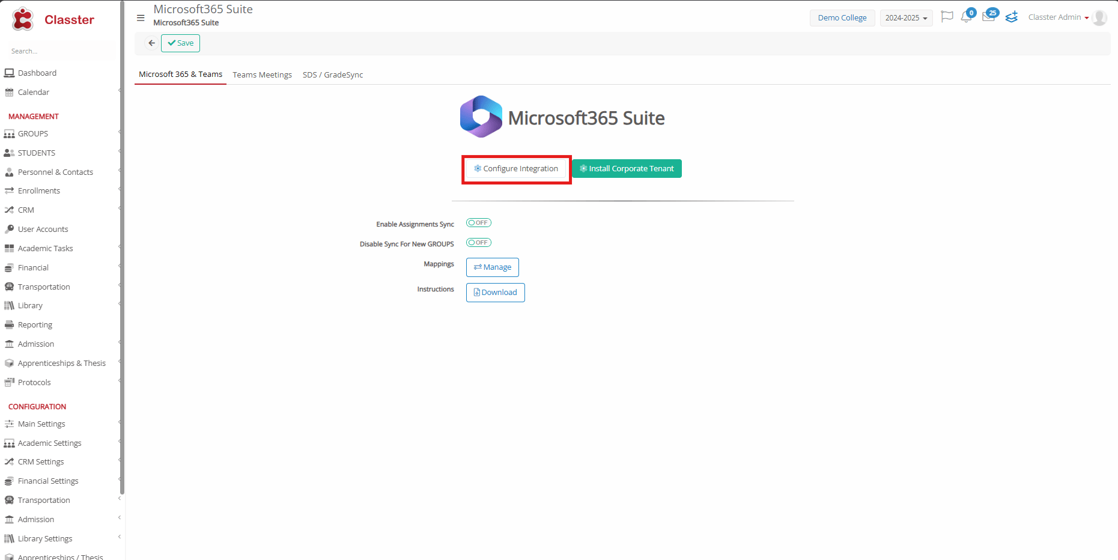
Task: Open Academic Settings menu item
Action: 50,443
